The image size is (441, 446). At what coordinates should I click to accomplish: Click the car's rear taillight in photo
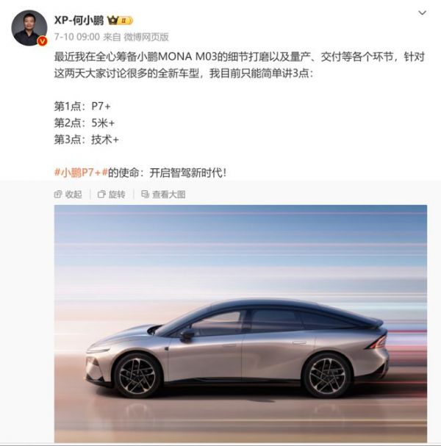(x=377, y=342)
